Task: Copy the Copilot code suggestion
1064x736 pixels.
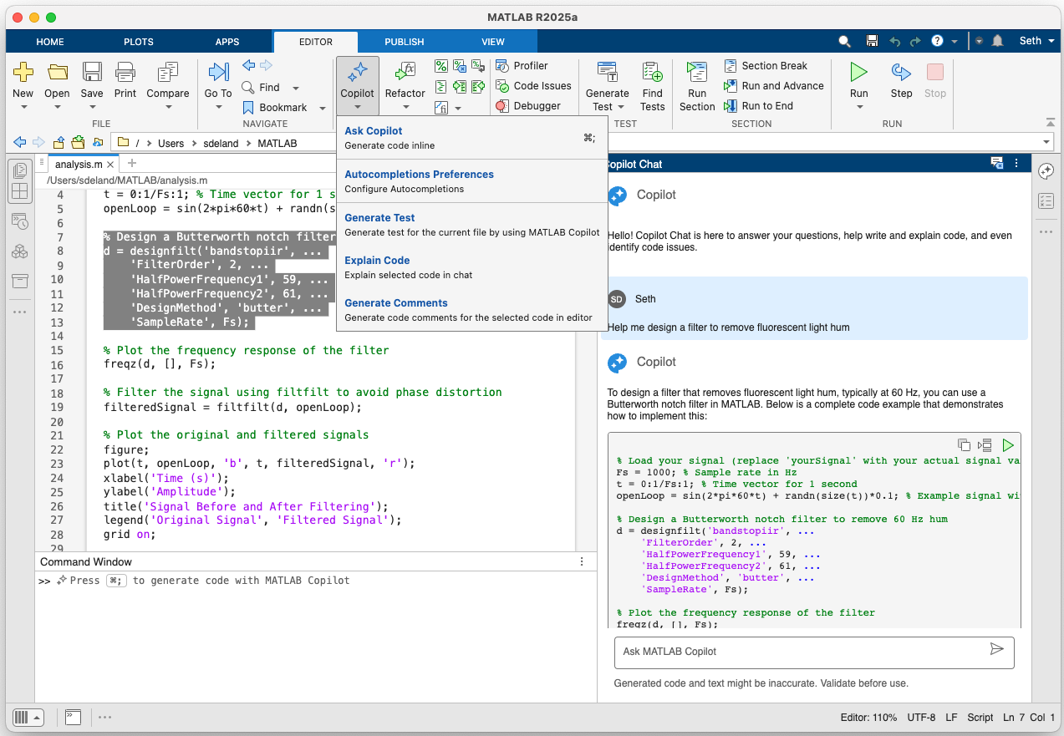Action: [963, 445]
